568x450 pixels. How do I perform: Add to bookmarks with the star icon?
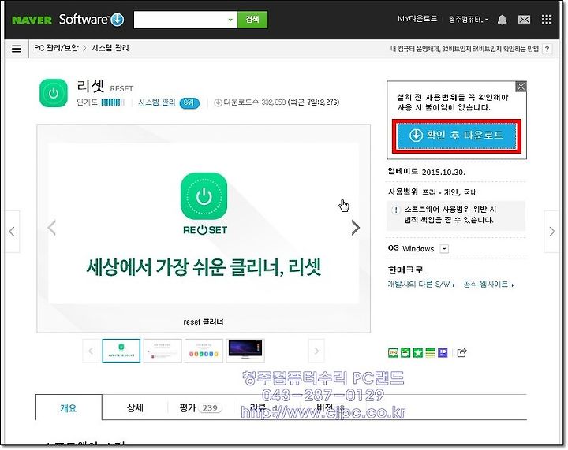(x=418, y=353)
